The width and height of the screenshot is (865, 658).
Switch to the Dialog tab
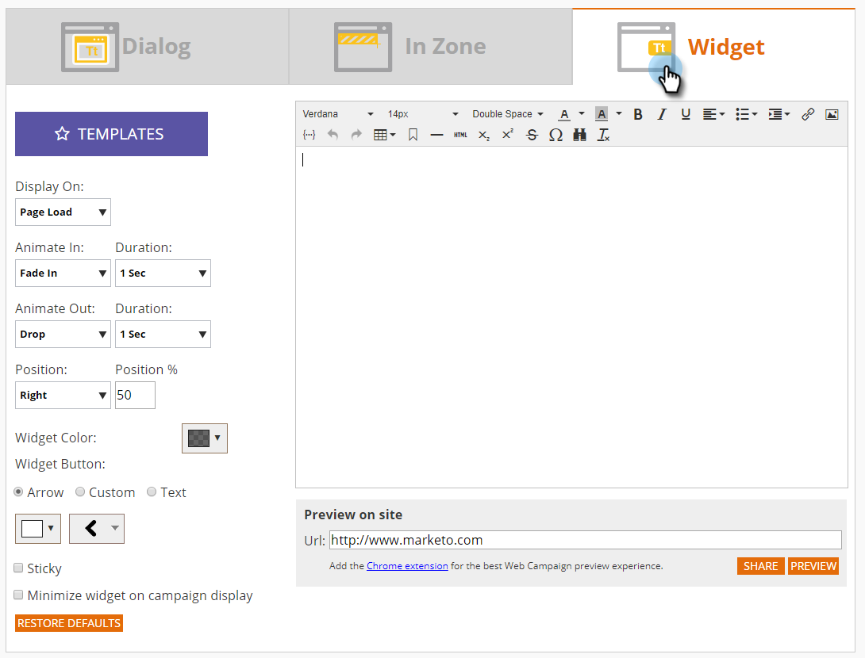(x=148, y=47)
